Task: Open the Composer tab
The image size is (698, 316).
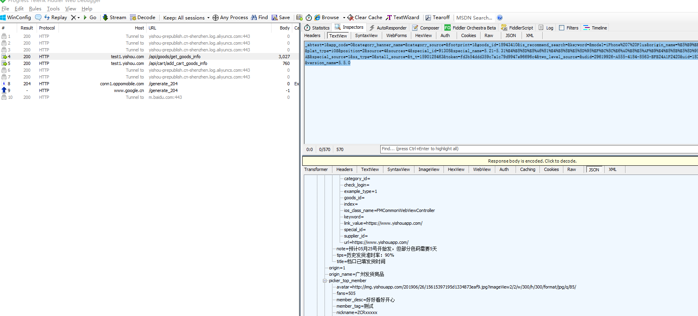Action: coord(426,28)
